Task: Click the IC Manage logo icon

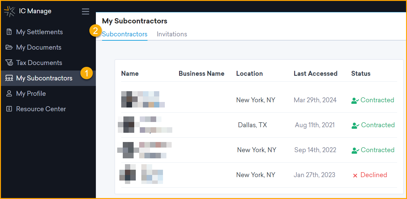Action: (9, 11)
